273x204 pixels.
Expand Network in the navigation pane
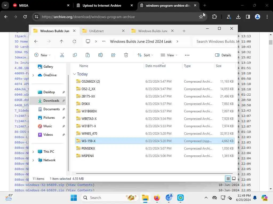33,160
